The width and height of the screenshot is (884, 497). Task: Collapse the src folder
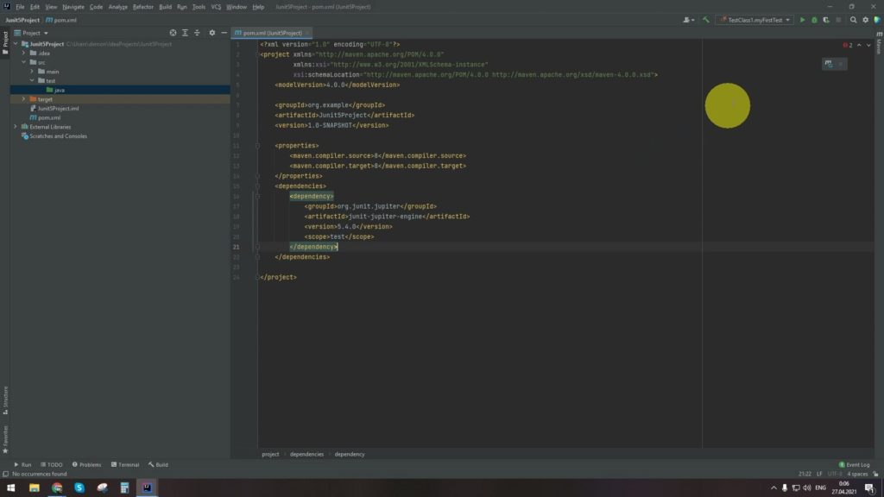click(23, 62)
